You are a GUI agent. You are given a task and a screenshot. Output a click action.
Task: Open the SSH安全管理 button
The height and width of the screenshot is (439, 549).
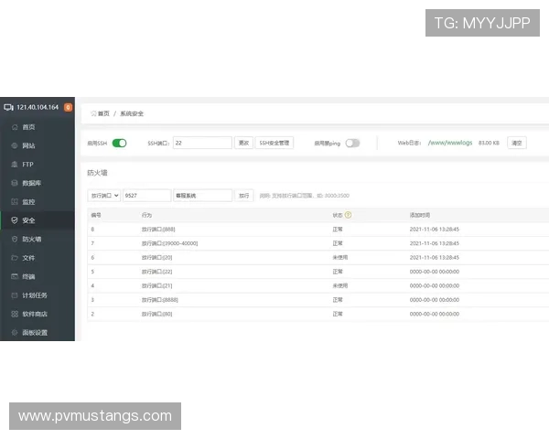(274, 143)
